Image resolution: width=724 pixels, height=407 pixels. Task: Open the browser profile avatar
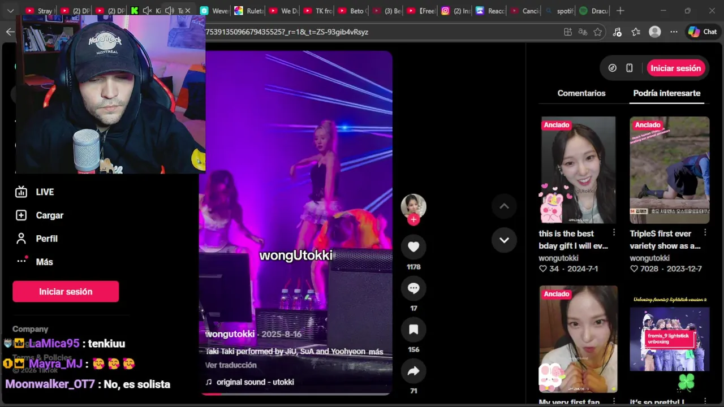tap(655, 32)
